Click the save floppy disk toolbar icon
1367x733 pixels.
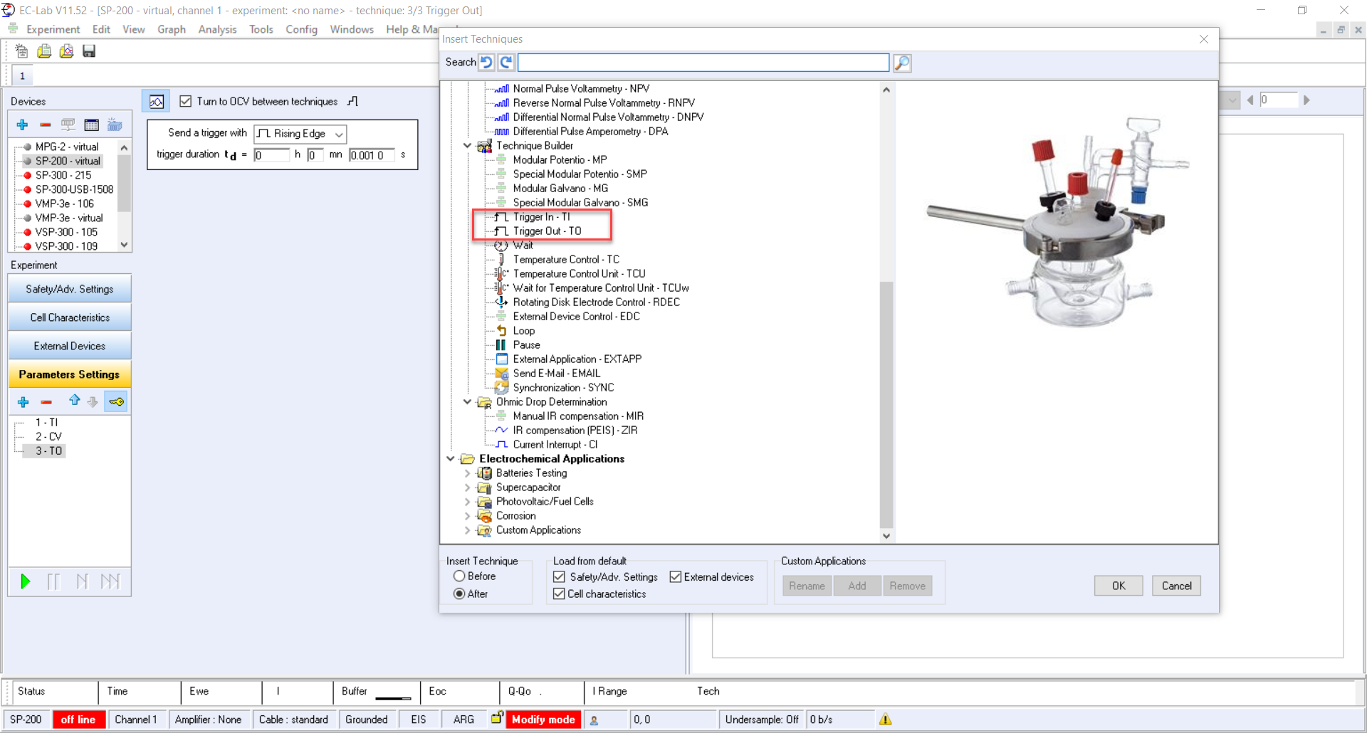coord(89,51)
